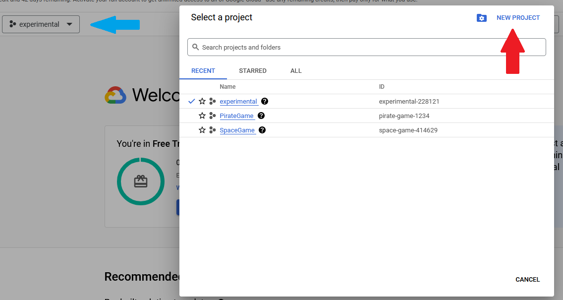Click the NEW PROJECT link

click(518, 18)
